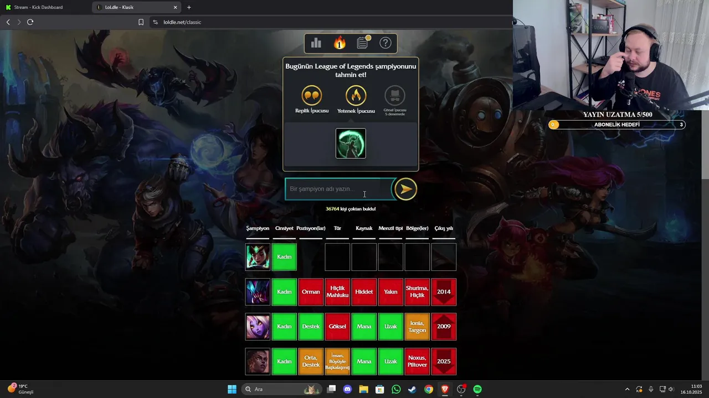Click the site settings icon beside URL
This screenshot has height=398, width=709.
(x=155, y=22)
